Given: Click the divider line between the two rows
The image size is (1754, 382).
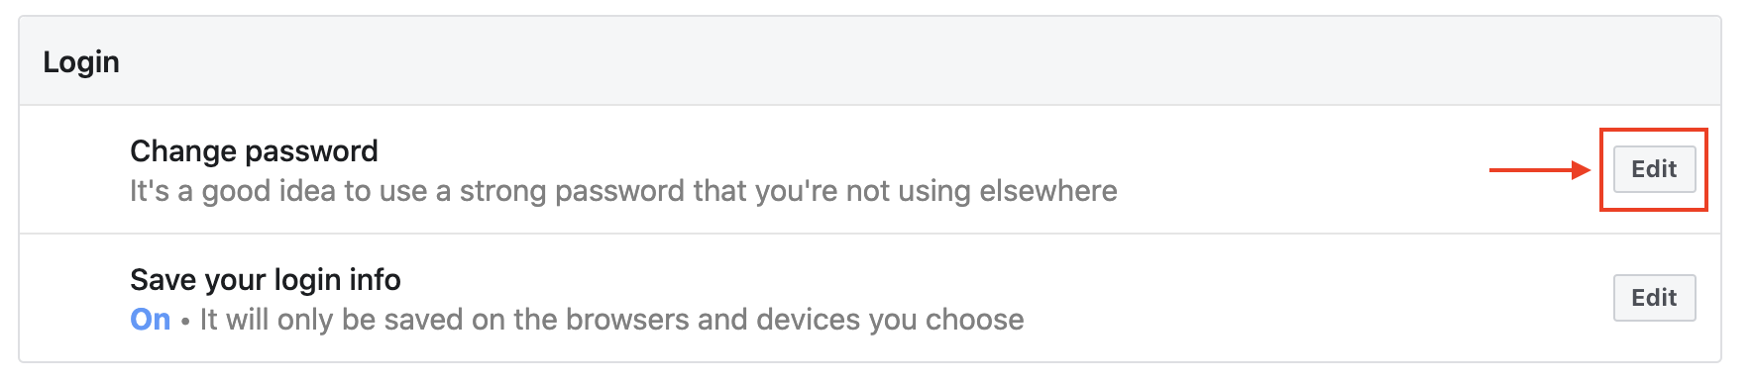Looking at the screenshot, I should click(x=870, y=234).
